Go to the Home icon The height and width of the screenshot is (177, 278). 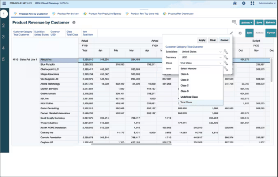coord(235,3)
